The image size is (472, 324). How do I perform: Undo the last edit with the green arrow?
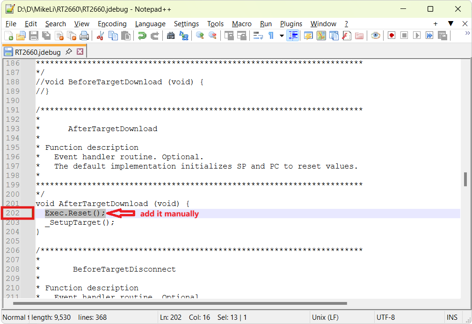[x=142, y=36]
